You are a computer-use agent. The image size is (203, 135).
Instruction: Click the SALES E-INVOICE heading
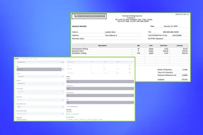click(x=79, y=26)
